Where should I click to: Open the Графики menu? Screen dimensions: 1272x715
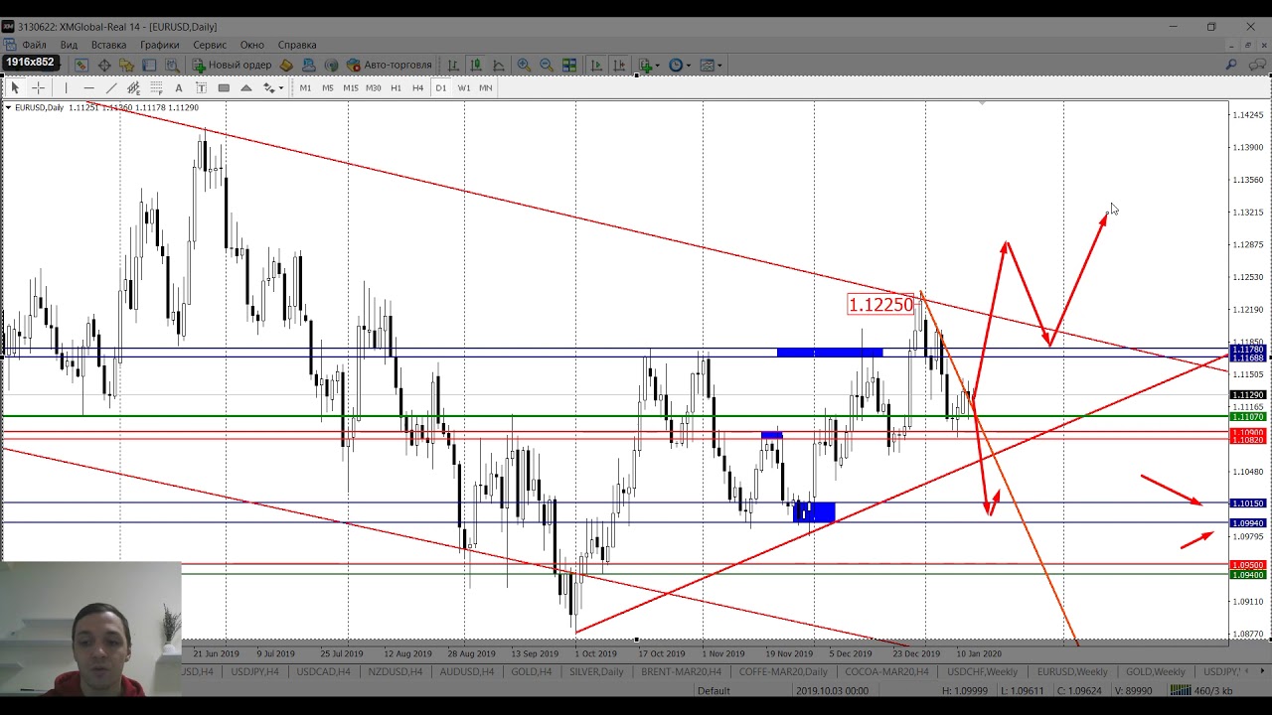pyautogui.click(x=159, y=45)
